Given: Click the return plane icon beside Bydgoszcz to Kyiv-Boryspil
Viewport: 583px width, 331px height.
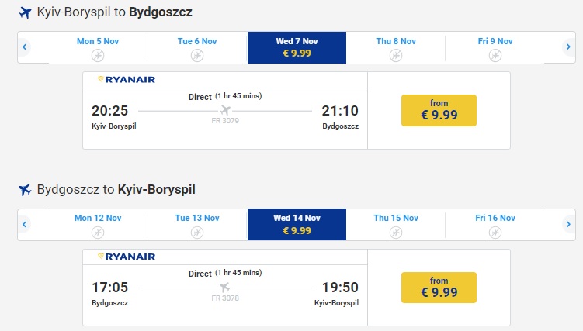Looking at the screenshot, I should click(x=25, y=190).
